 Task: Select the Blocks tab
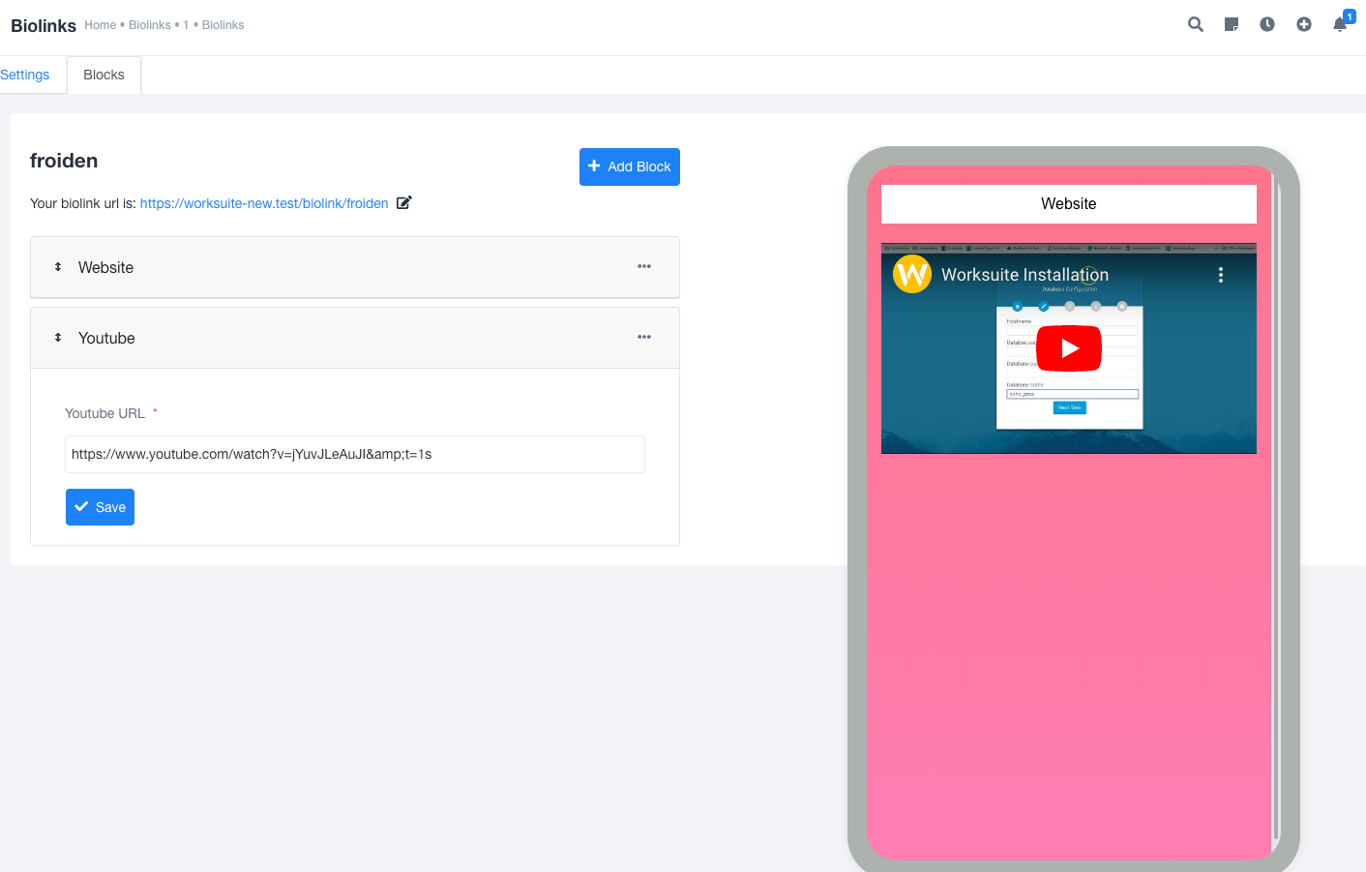(x=104, y=75)
